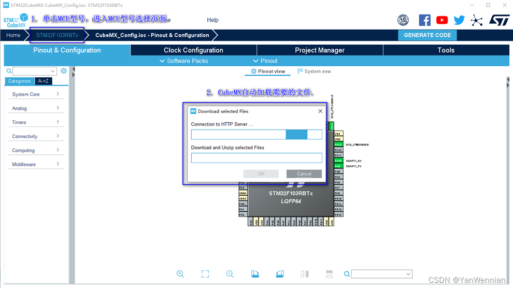The image size is (513, 288).
Task: Switch to the A->Z list tab
Action: point(43,81)
